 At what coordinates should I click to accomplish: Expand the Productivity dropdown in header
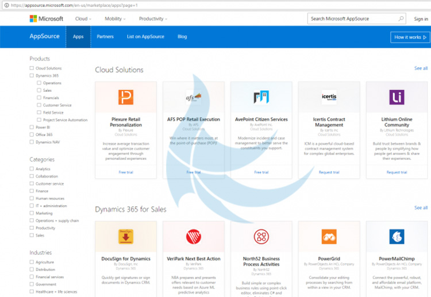pyautogui.click(x=153, y=19)
